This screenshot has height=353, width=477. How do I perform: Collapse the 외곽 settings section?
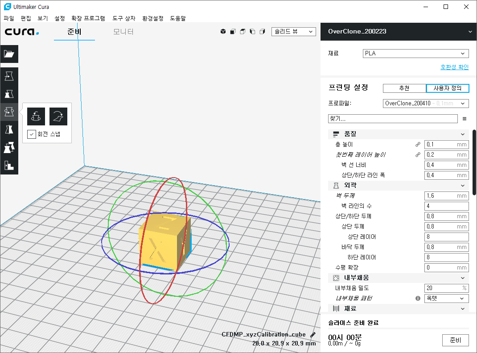coord(463,186)
